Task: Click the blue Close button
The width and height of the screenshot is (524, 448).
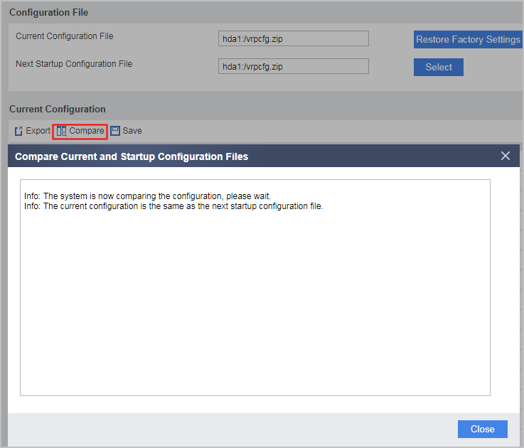Action: coord(483,429)
